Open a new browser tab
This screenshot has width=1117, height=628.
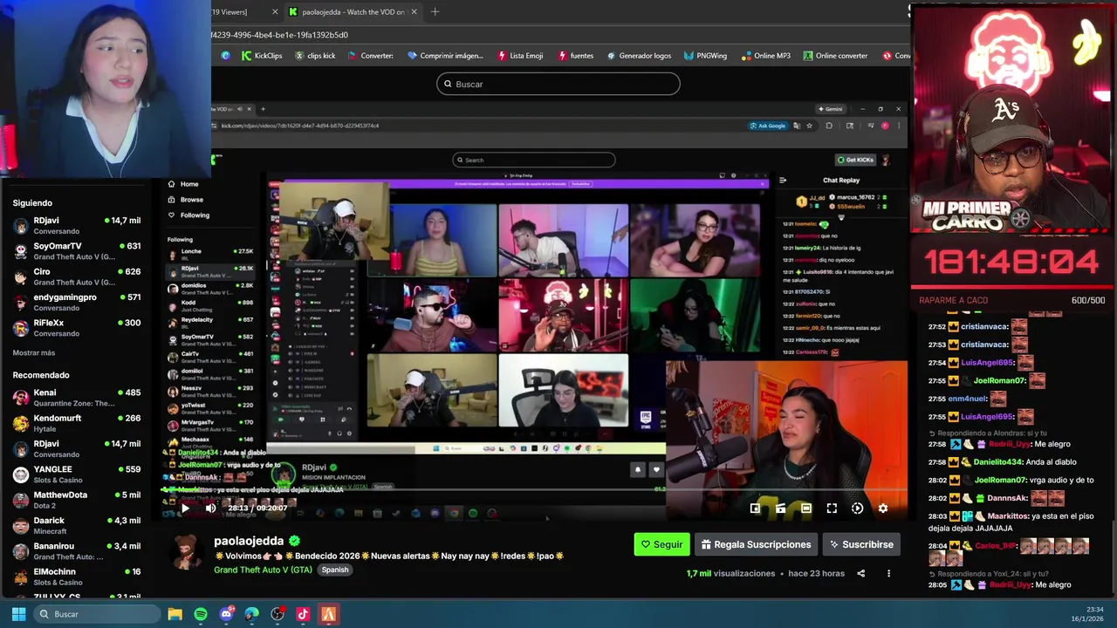coord(435,11)
